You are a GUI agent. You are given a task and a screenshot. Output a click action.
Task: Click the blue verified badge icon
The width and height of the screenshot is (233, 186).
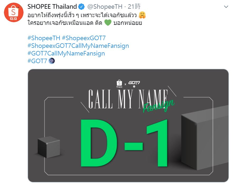click(x=81, y=7)
